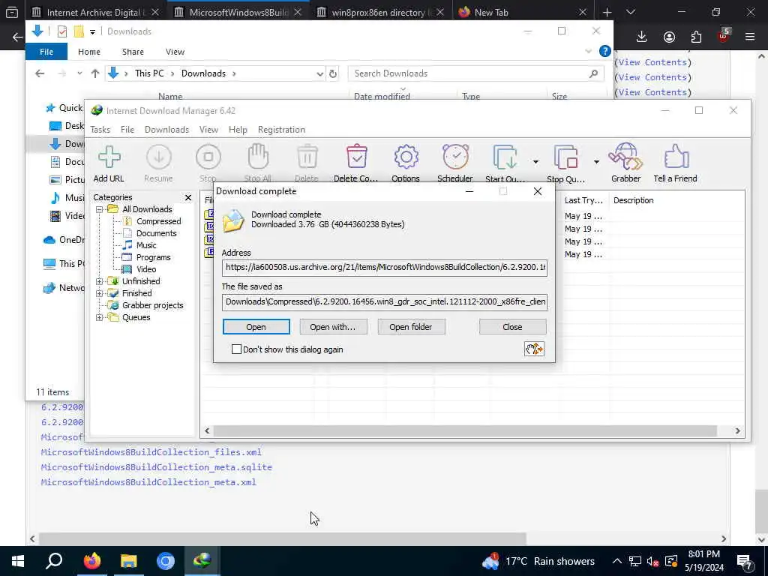
Task: Switch to the Explorer Share ribbon tab
Action: 133,52
